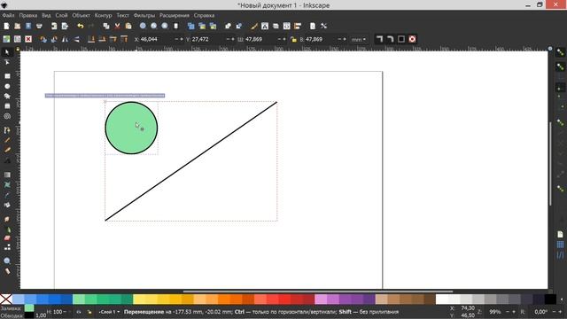Click the Save document icon

click(28, 26)
